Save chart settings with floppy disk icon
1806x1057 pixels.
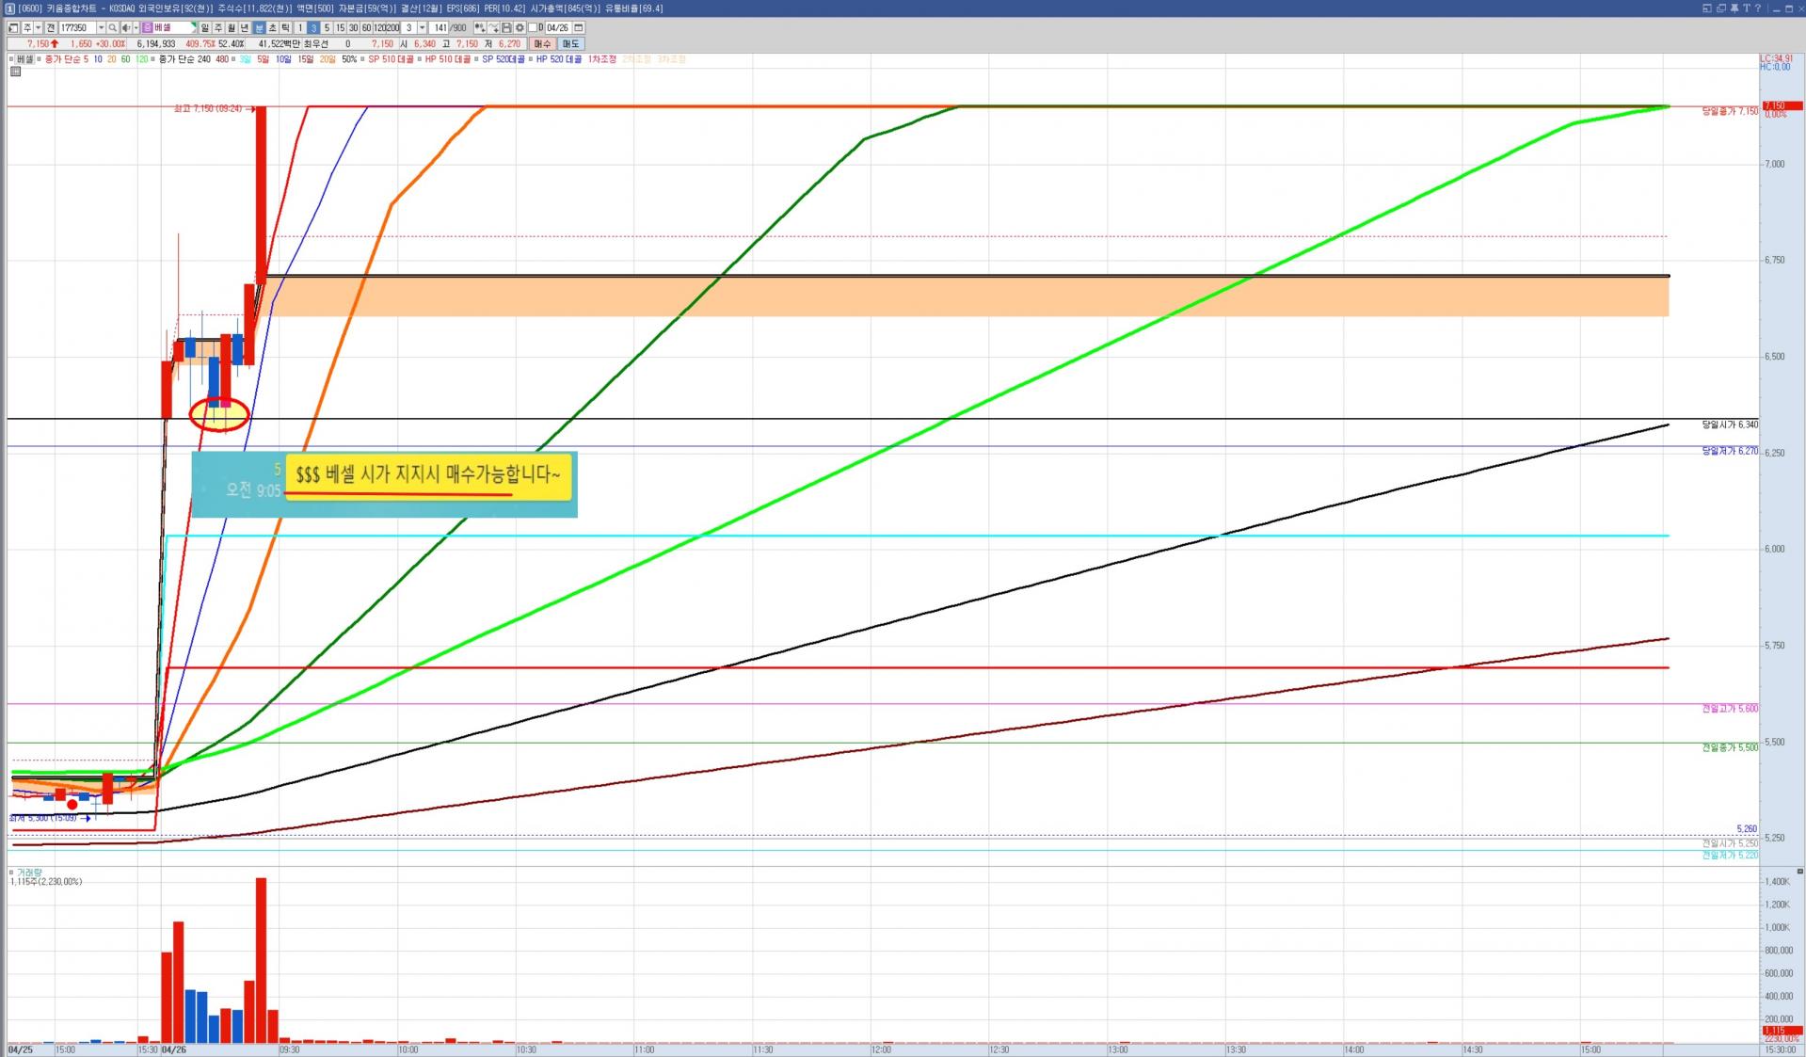[x=506, y=28]
